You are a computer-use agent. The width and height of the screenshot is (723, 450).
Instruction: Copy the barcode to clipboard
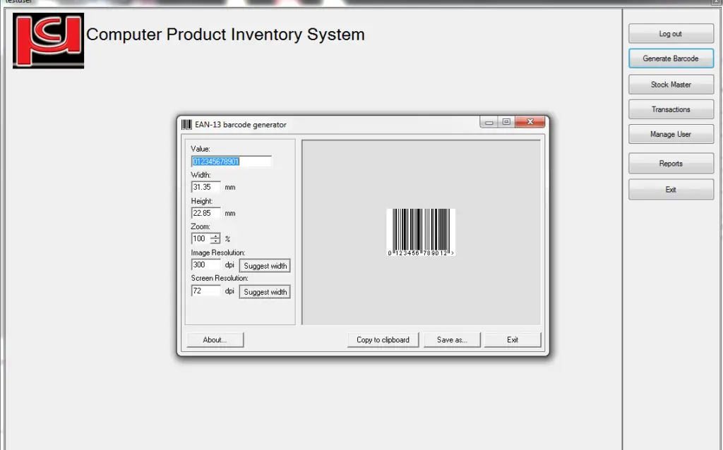point(382,339)
